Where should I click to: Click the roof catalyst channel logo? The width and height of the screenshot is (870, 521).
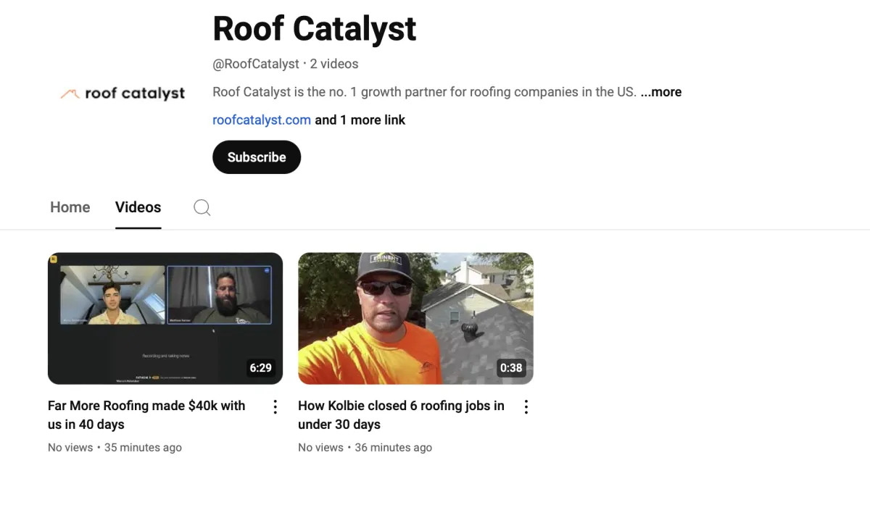point(122,93)
